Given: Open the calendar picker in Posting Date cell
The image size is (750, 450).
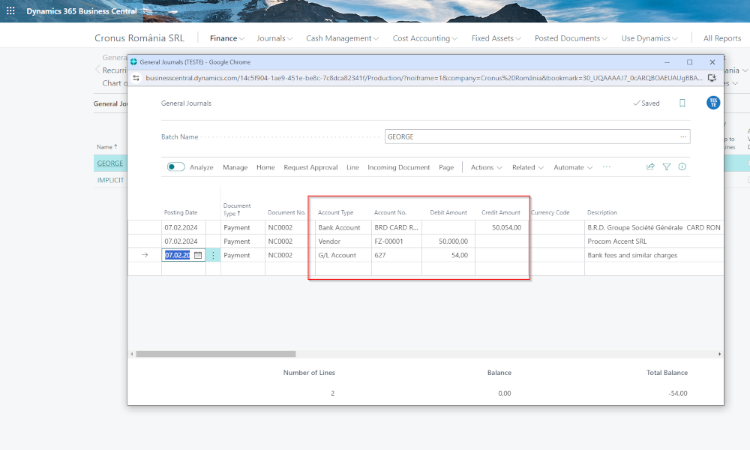Looking at the screenshot, I should pos(198,255).
